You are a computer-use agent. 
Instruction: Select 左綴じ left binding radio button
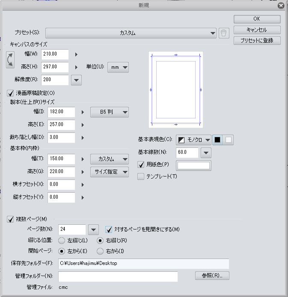click(x=62, y=241)
